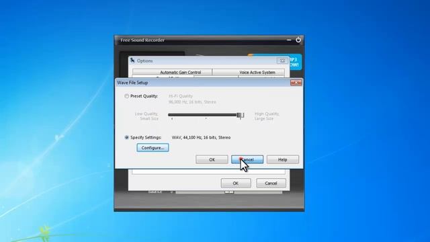This screenshot has width=430, height=242.
Task: Switch to the Voice Active System tab
Action: (249, 72)
